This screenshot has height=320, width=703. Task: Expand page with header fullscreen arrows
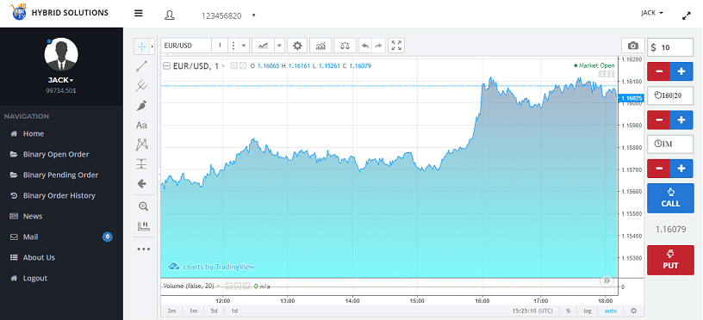[x=687, y=15]
